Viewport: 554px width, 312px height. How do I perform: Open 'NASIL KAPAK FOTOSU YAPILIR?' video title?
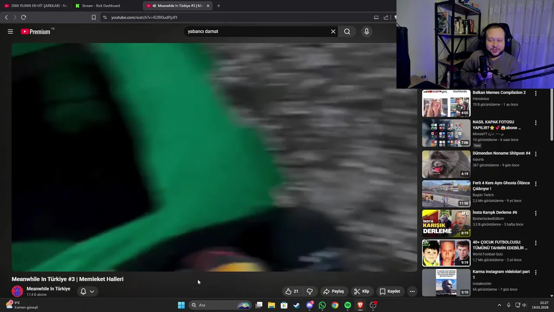coord(497,125)
